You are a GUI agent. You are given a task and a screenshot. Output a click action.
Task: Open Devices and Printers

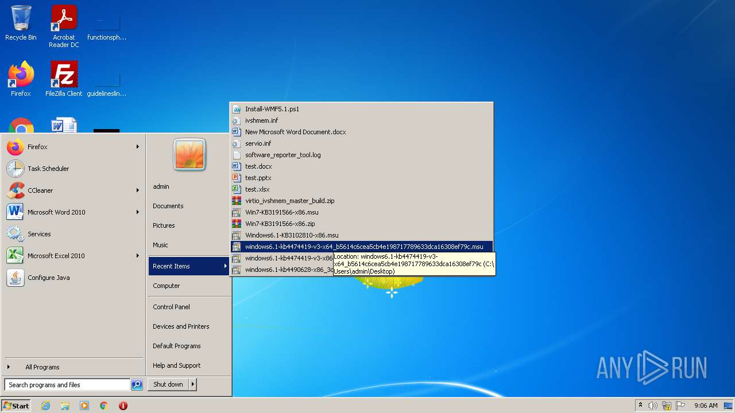pos(181,326)
